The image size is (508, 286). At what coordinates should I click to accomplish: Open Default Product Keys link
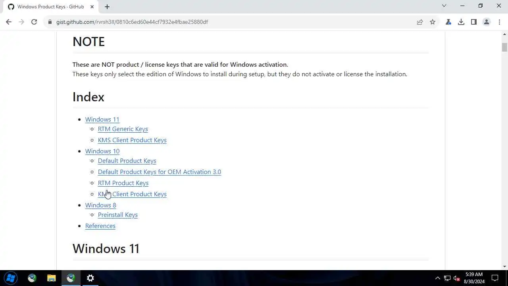[127, 161]
